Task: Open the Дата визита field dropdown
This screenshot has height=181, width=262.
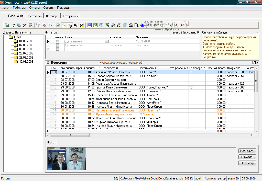Action: tap(107, 41)
